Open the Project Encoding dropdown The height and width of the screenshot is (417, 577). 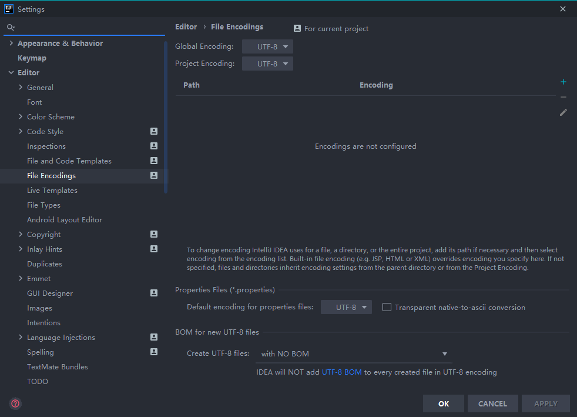[x=267, y=64]
